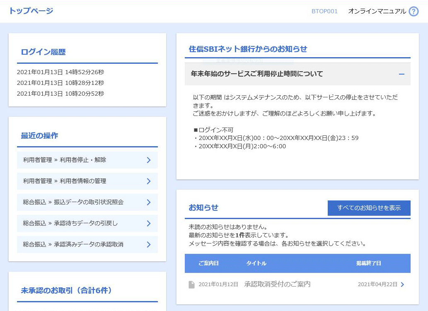This screenshot has height=311, width=428.
Task: Click the 年末年始のサービスご利用停止時間について header
Action: [x=257, y=74]
